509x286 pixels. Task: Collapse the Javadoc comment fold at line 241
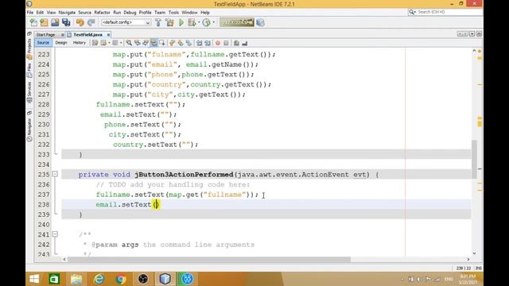pos(55,234)
